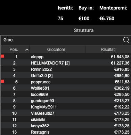Click the red marker beside peppruocc

(2, 81)
